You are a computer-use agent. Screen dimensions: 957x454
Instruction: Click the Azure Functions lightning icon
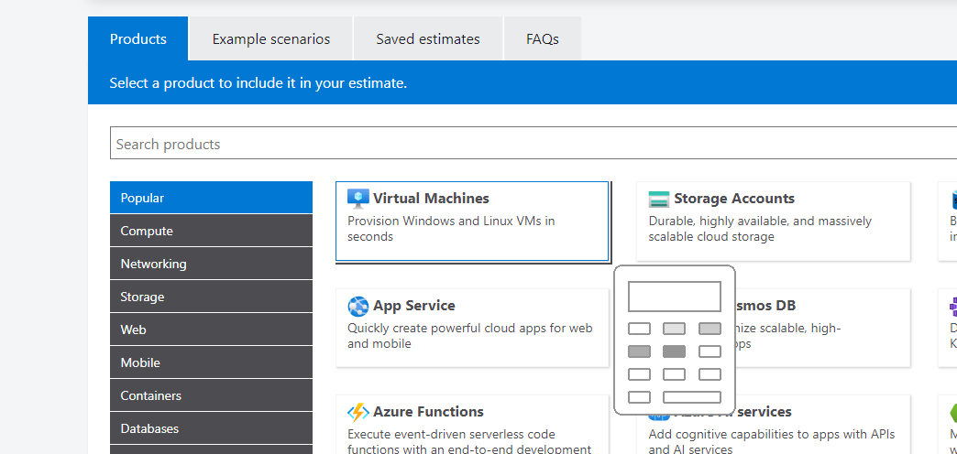[x=358, y=413]
